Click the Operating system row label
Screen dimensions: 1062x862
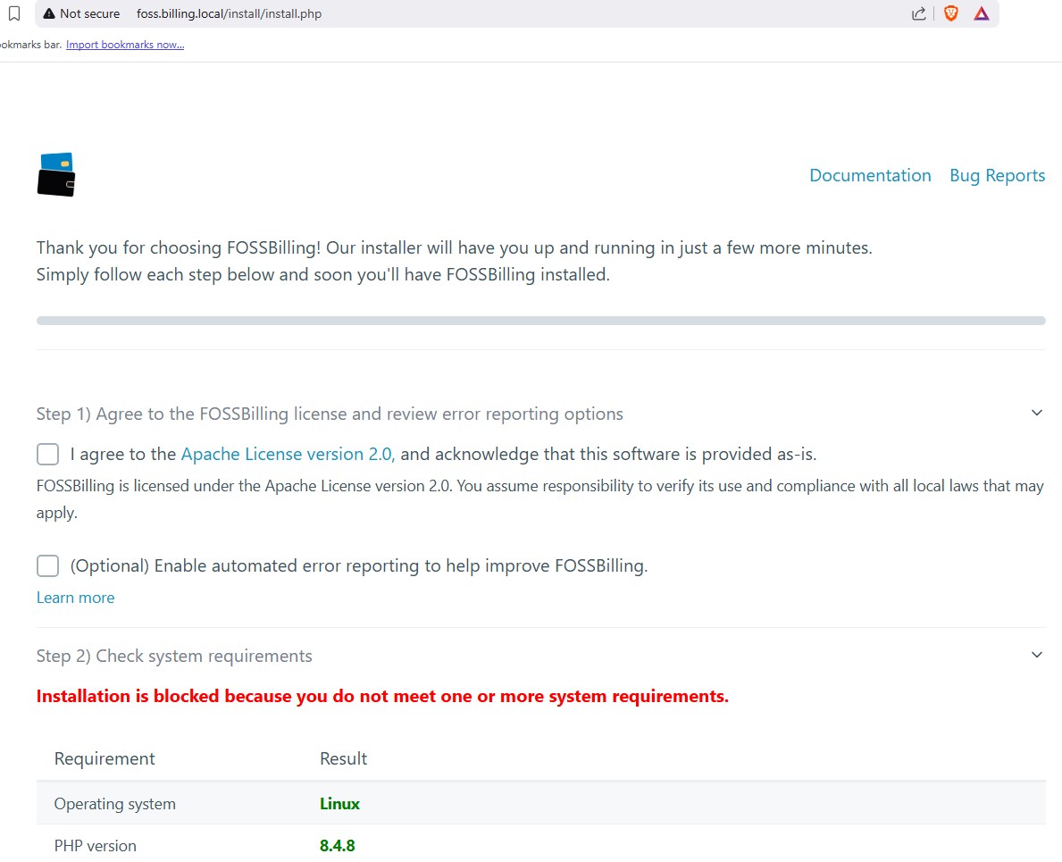(x=114, y=804)
